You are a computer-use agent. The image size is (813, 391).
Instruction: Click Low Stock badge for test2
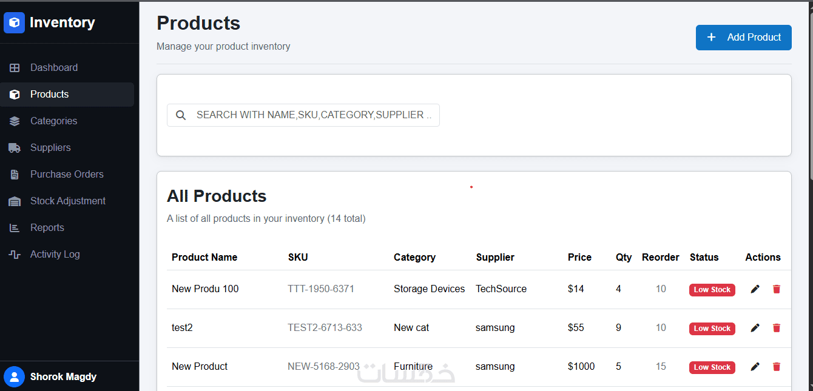[712, 329]
